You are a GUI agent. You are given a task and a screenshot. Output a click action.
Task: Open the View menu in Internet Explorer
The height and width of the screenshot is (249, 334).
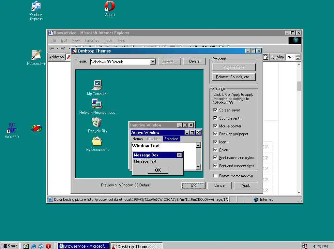coord(76,40)
